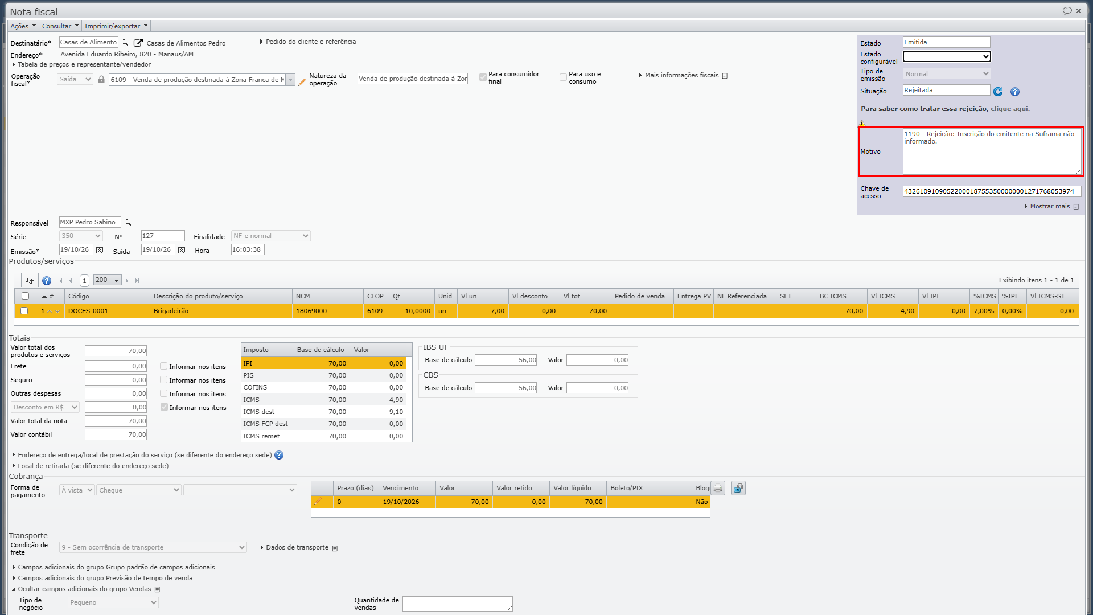The width and height of the screenshot is (1093, 615).
Task: Open calendar picker for Saída date
Action: (x=182, y=250)
